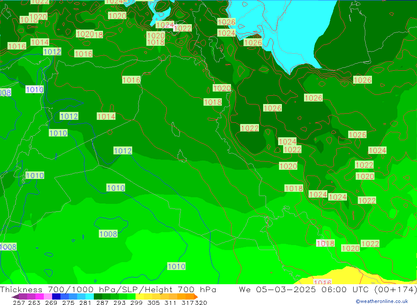The width and height of the screenshot is (417, 305).
Task: Click the legend value 317
Action: pos(188,303)
